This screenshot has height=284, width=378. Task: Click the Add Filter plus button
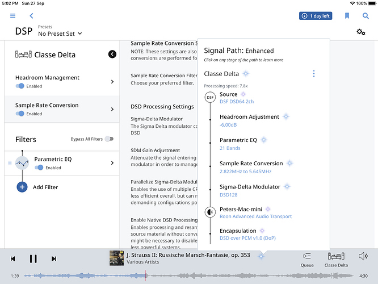tap(22, 187)
